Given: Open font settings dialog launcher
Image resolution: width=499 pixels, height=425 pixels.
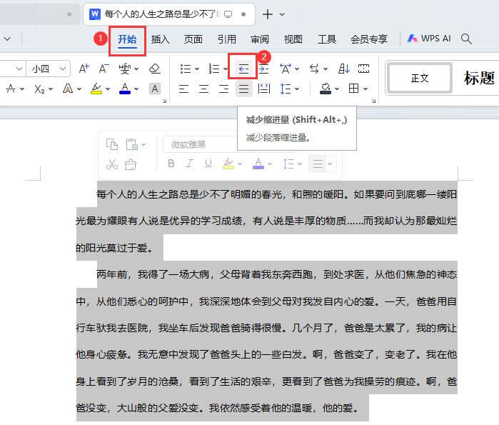Looking at the screenshot, I should (164, 101).
